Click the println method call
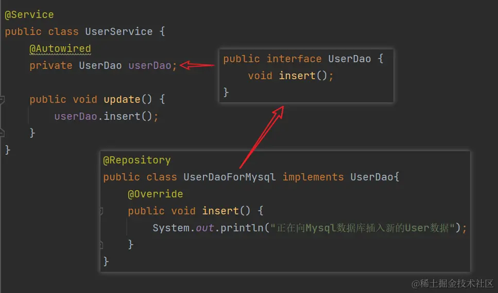This screenshot has width=498, height=293. 242,228
